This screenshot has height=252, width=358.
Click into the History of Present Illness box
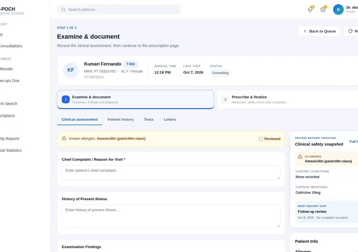(171, 216)
